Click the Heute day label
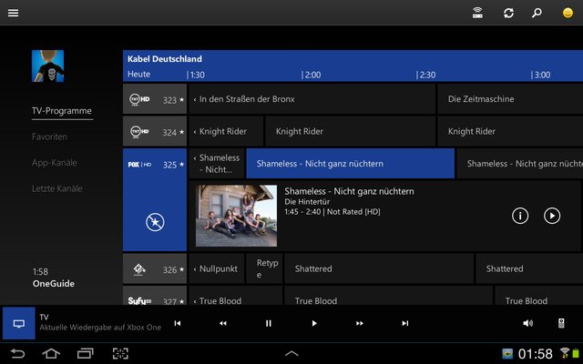The width and height of the screenshot is (583, 364). pos(138,74)
